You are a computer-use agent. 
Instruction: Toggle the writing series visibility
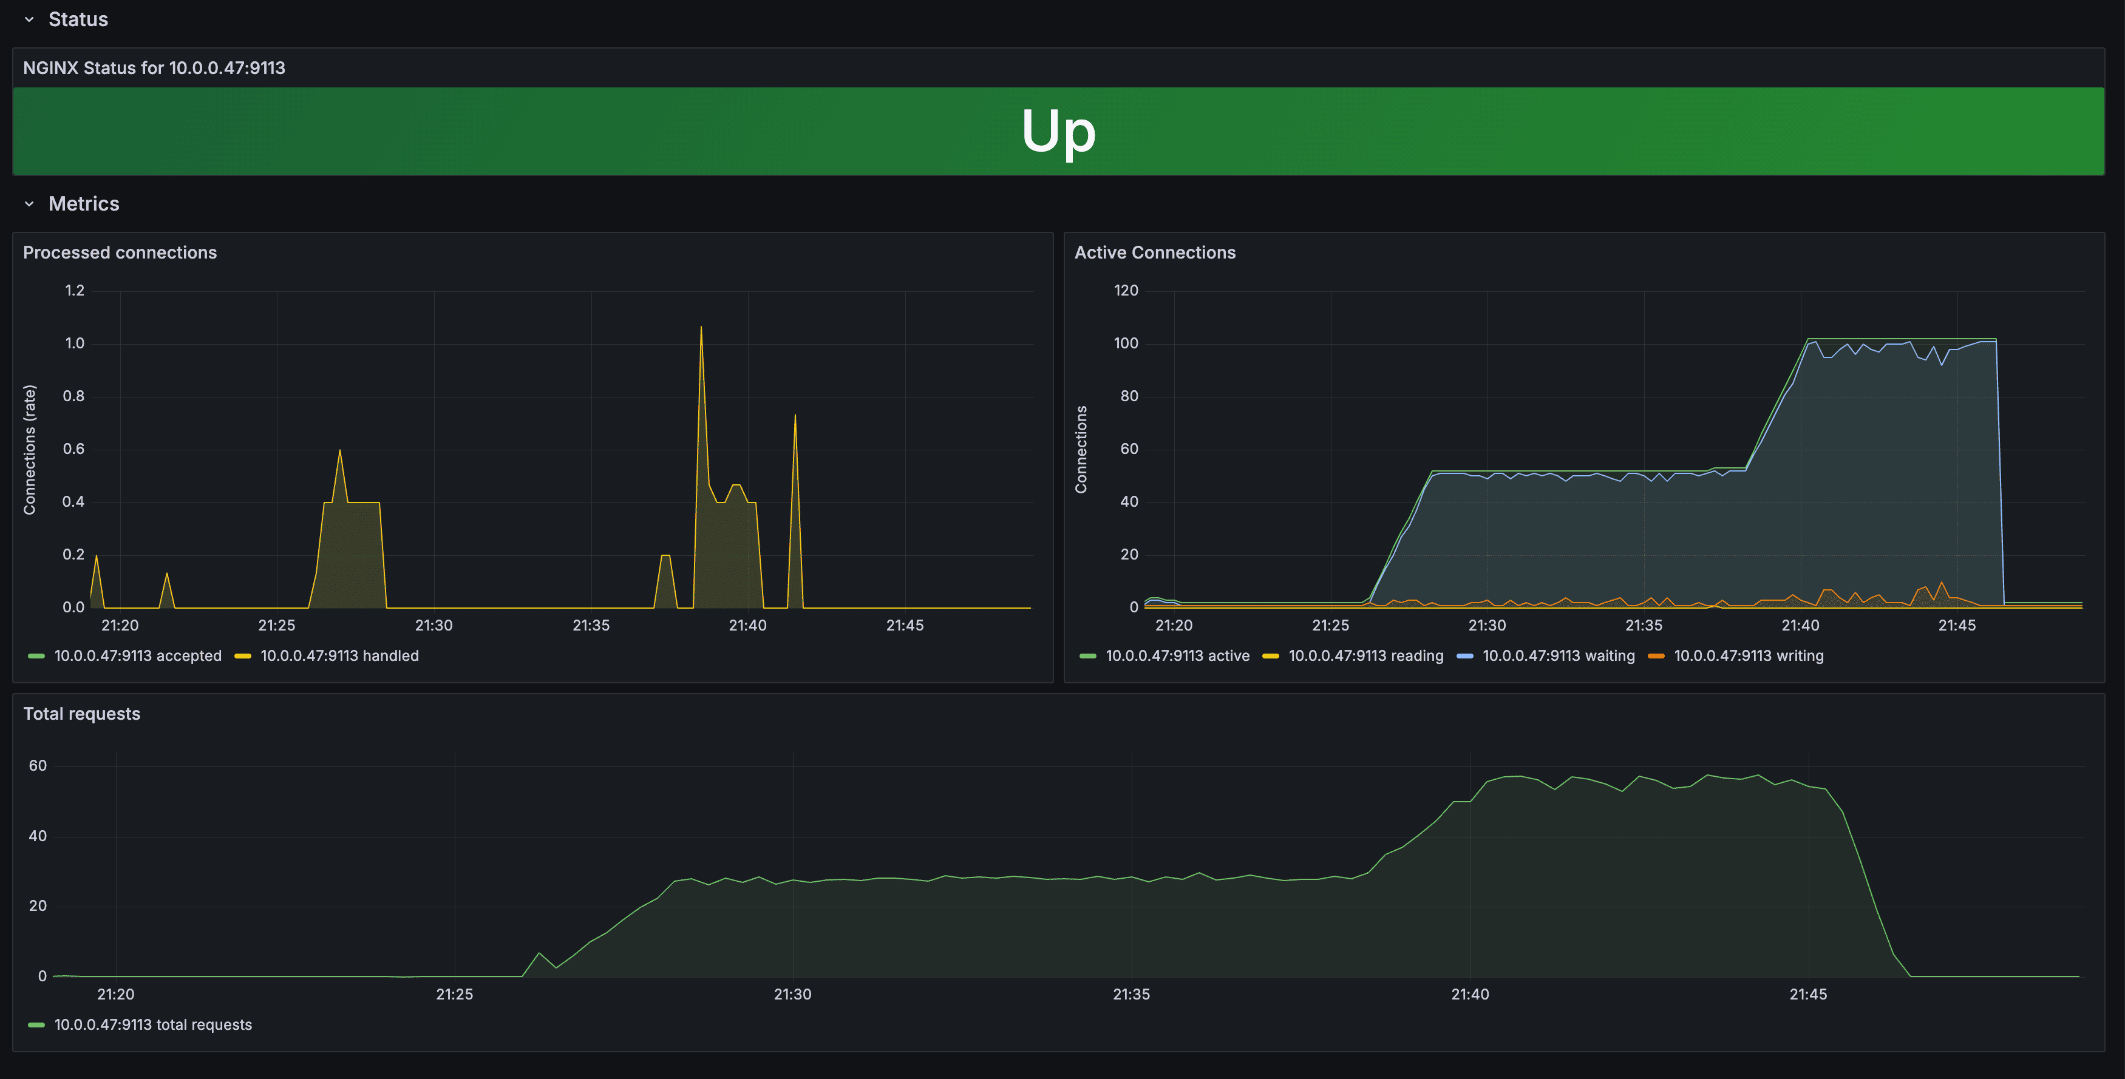pyautogui.click(x=1750, y=655)
